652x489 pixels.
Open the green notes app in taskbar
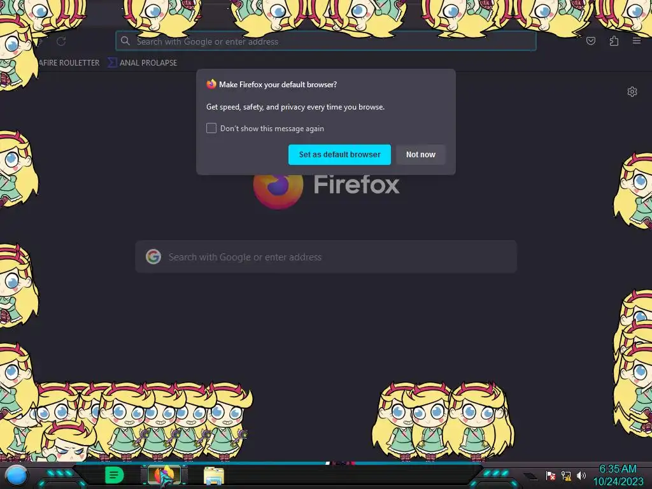click(x=114, y=475)
